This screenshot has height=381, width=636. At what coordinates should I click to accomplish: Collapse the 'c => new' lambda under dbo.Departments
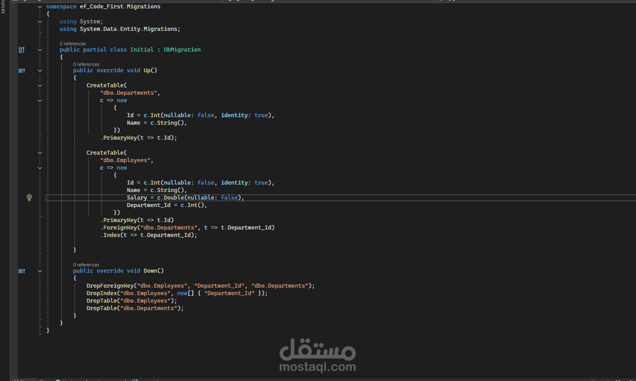(40, 100)
